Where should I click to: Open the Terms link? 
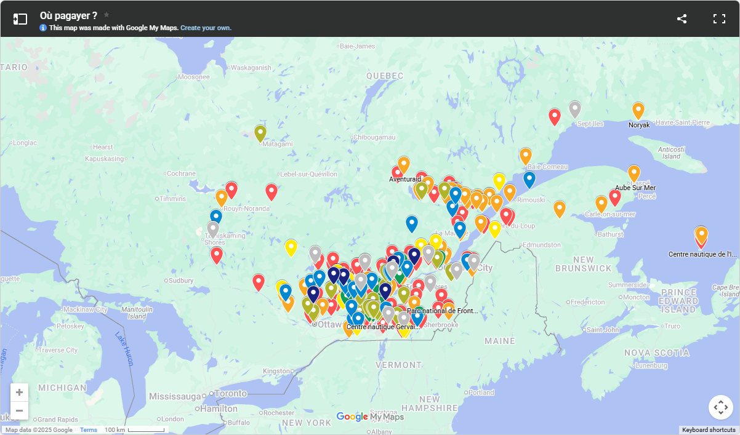89,430
